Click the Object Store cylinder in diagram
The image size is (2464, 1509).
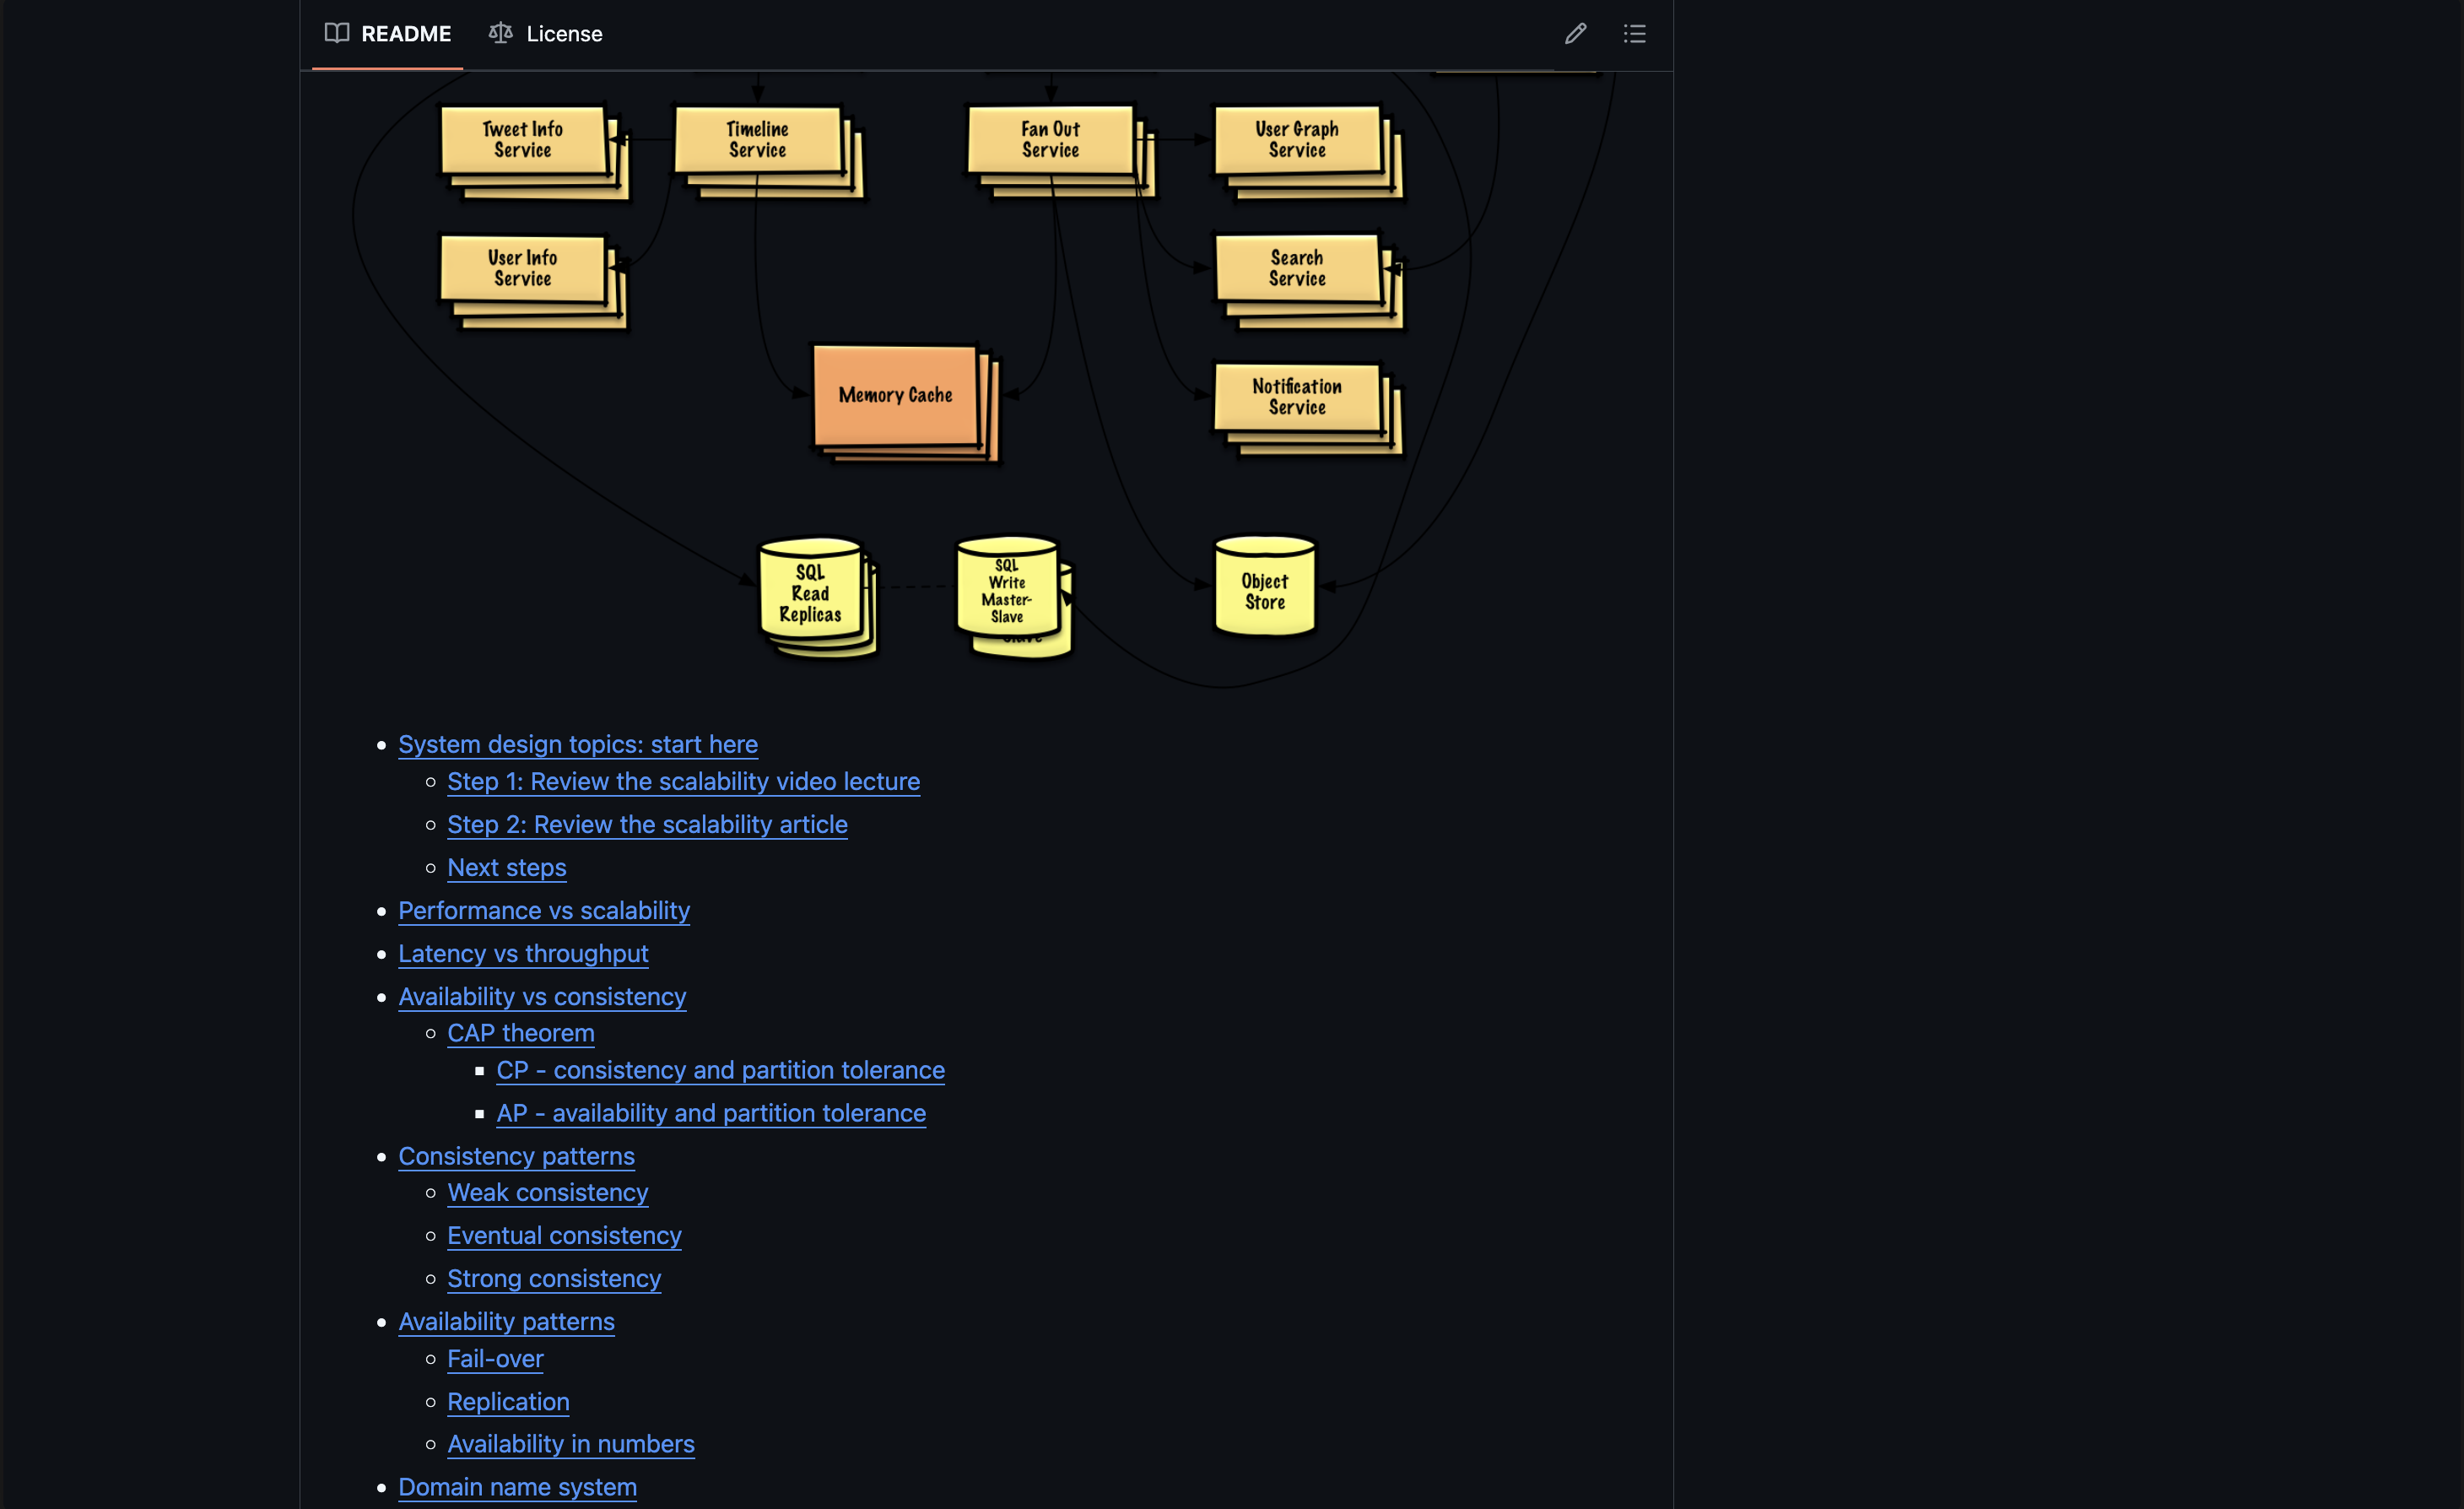pyautogui.click(x=1264, y=588)
